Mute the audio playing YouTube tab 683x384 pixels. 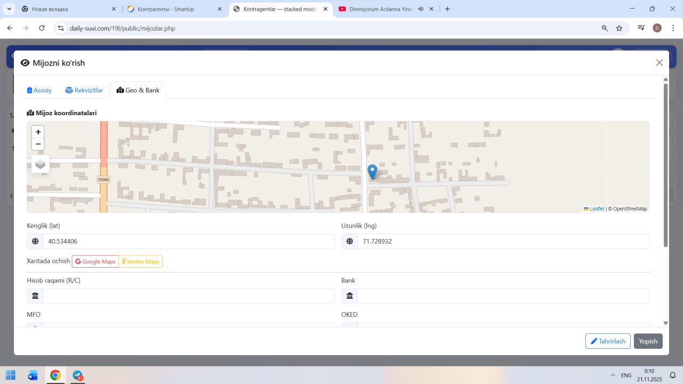pos(420,9)
